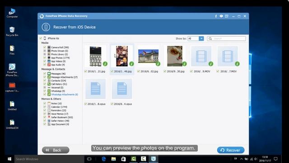Select the 2016/6...4.opus document thumbnail
289x163 pixels.
point(122,89)
